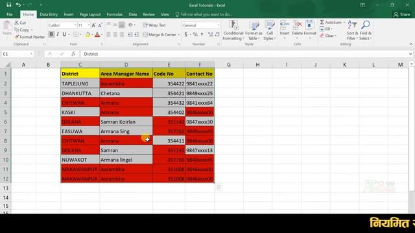Open the Alignment dialog launcher
The width and height of the screenshot is (415, 233).
179,45
